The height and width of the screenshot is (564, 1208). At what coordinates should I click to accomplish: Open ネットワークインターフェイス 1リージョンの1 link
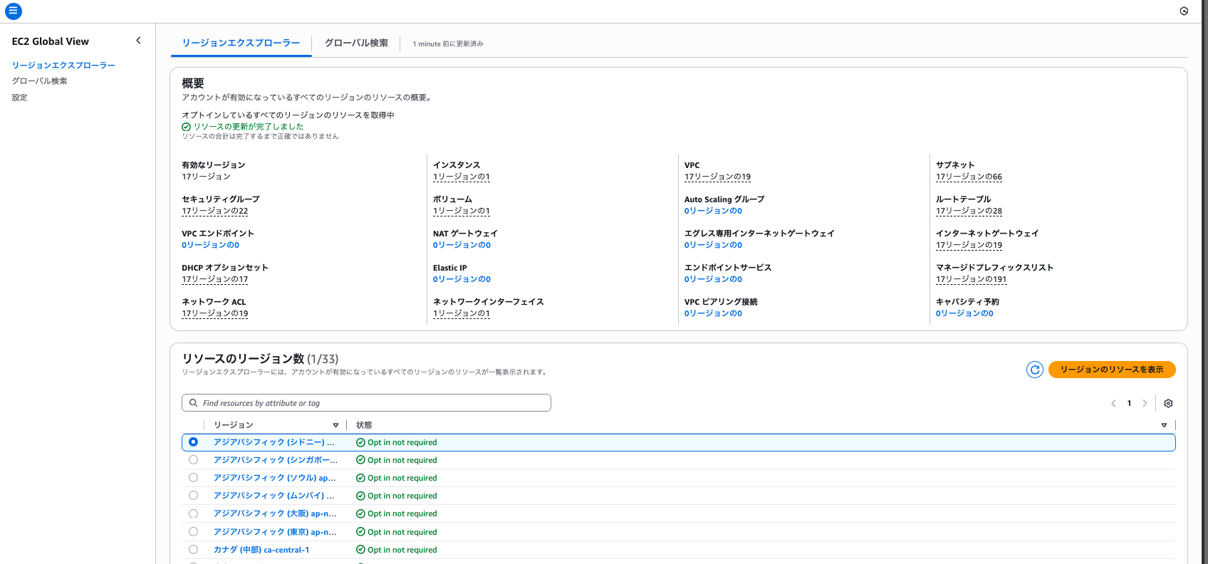click(x=461, y=313)
